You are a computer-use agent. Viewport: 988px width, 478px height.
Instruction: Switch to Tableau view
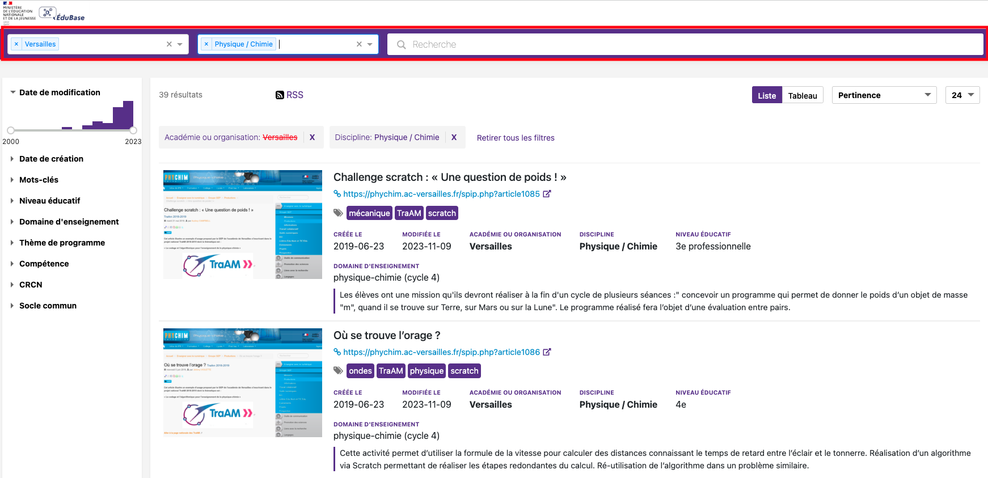tap(803, 95)
